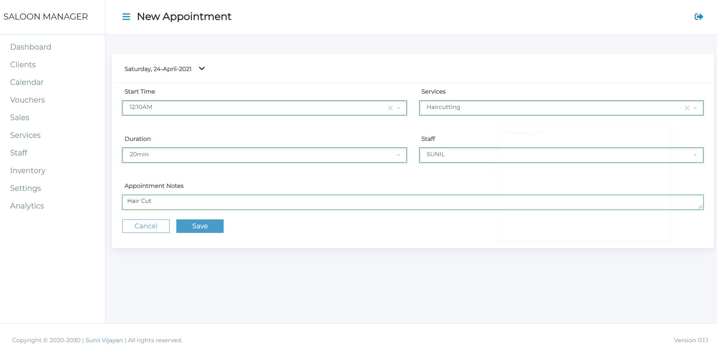
Task: Click the SALOON MANAGER brand title
Action: click(x=45, y=17)
